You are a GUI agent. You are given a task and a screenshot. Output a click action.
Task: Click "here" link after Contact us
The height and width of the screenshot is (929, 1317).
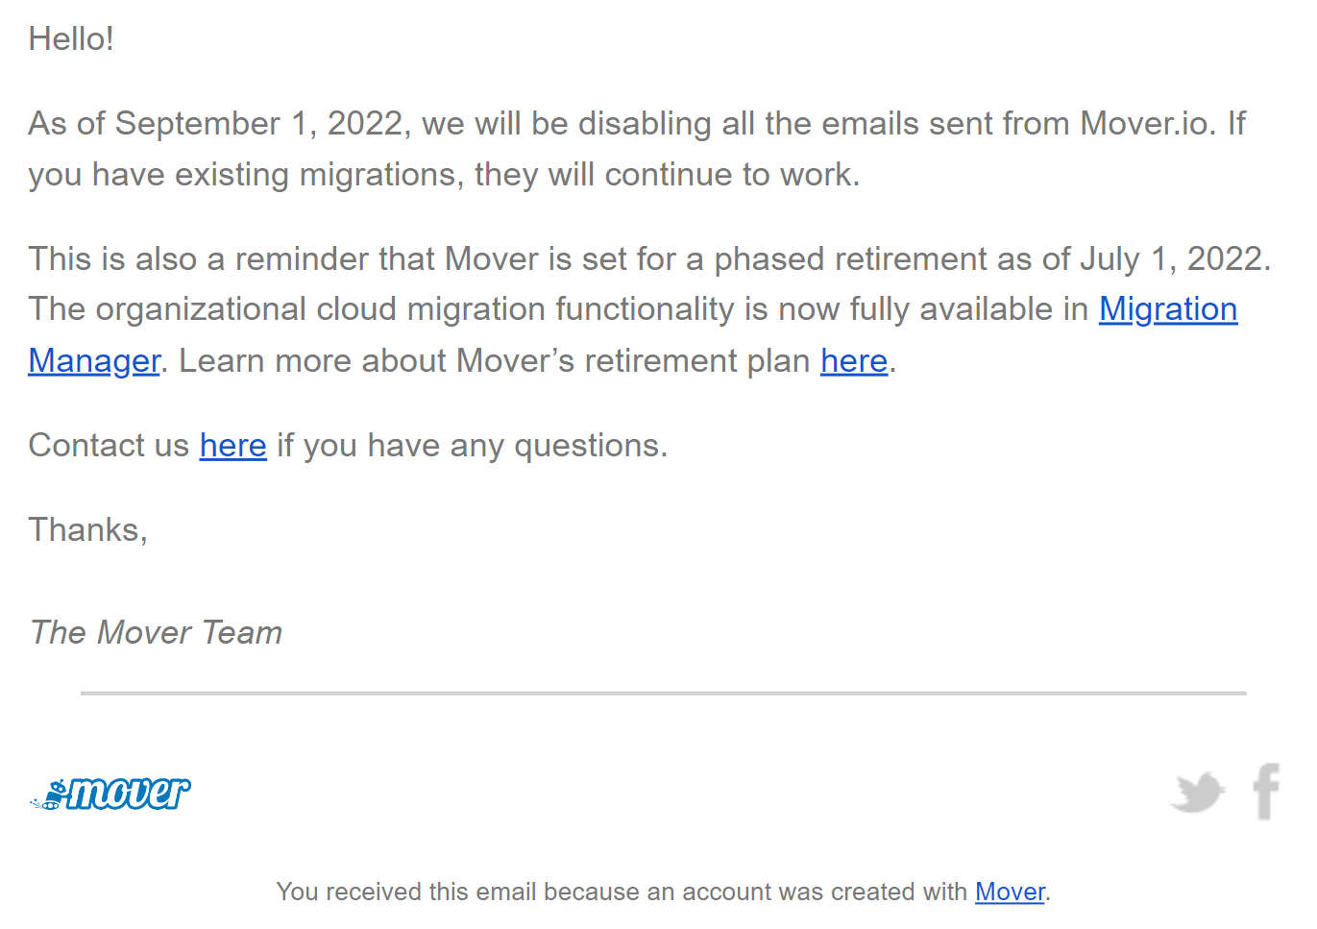pyautogui.click(x=232, y=446)
